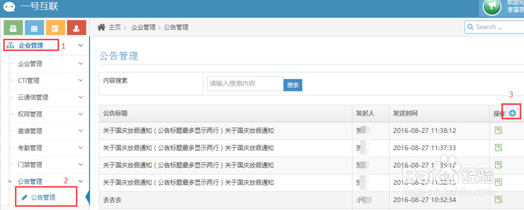Collapse the 公告管理 section chevron
The height and width of the screenshot is (210, 524).
pos(81,181)
